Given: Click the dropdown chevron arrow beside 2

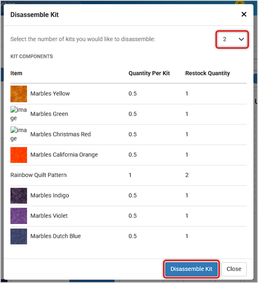Looking at the screenshot, I should pyautogui.click(x=241, y=39).
